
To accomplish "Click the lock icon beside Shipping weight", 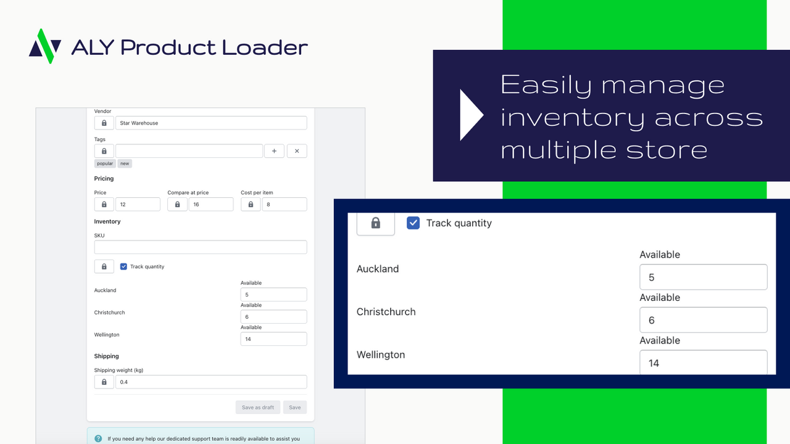I will 104,382.
